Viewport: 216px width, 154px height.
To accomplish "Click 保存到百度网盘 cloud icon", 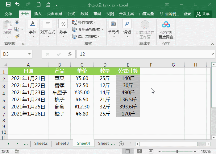I will pyautogui.click(x=166, y=25).
